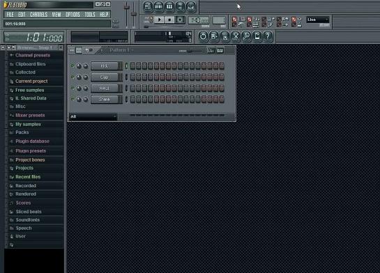Screen dimensions: 380x273
Task: Expand the Packs folder in browser
Action: click(x=22, y=132)
